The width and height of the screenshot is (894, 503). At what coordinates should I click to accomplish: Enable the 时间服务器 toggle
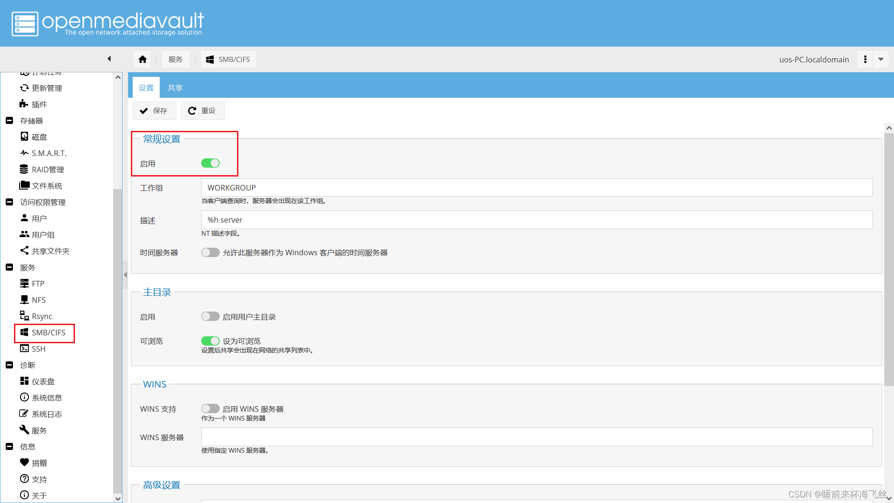point(210,252)
